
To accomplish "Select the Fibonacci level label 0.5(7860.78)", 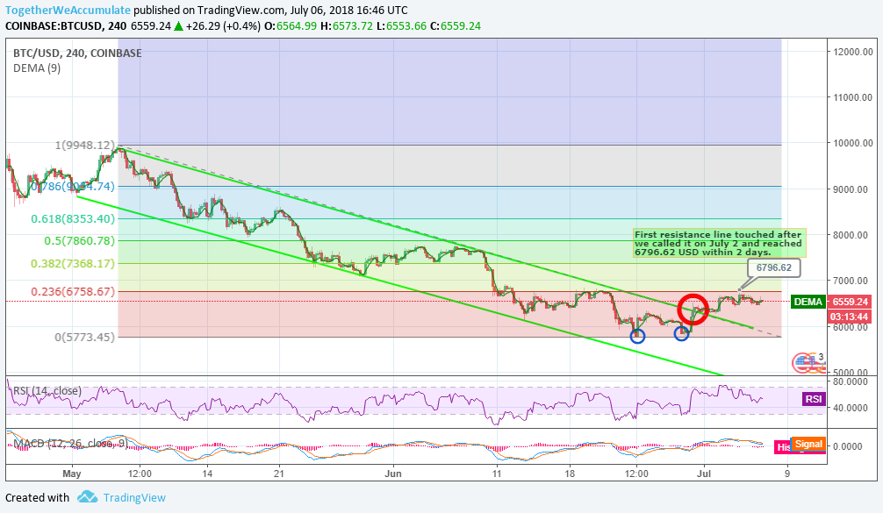I will tap(79, 241).
